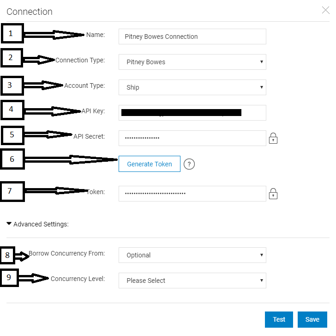
Task: Open the Concurrency Level dropdown
Action: pos(192,281)
